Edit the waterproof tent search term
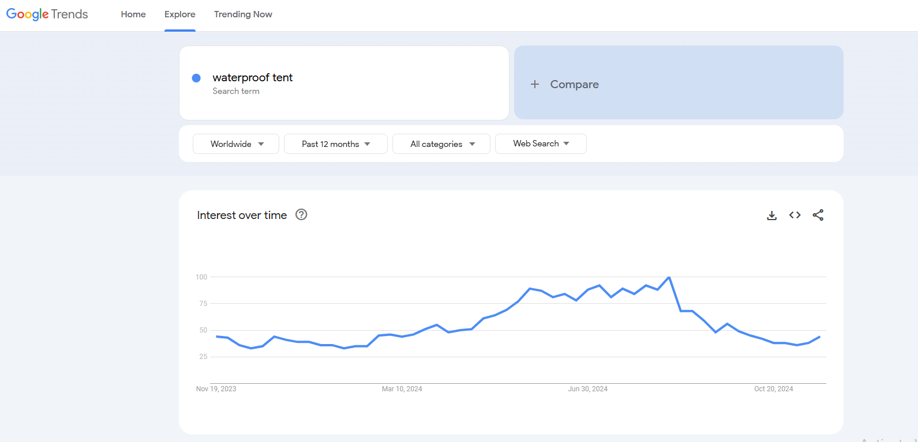Screen dimensions: 918x442 (x=252, y=77)
